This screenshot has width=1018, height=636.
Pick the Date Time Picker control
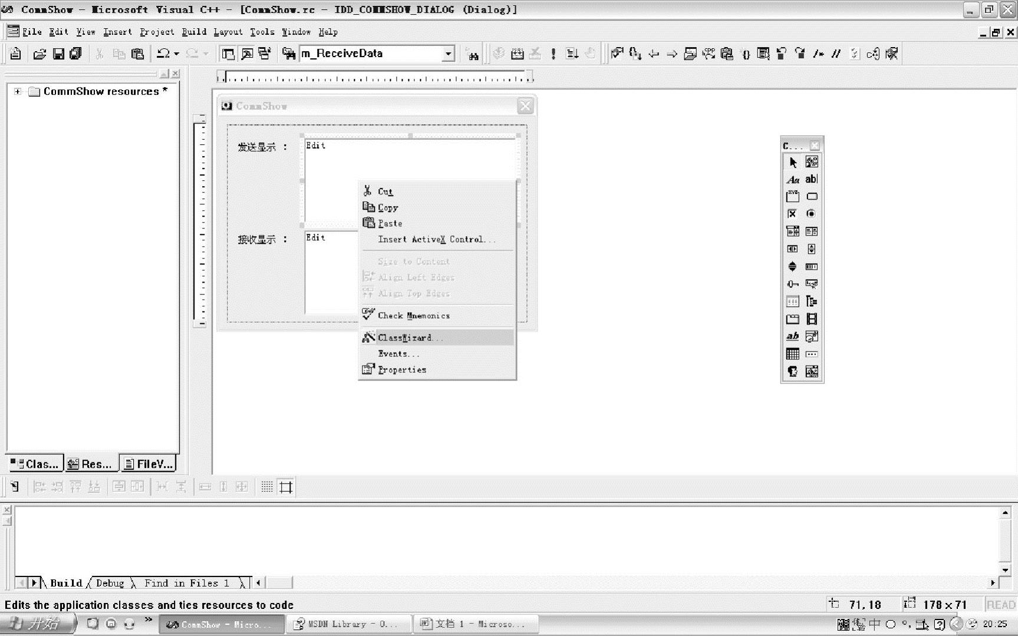click(812, 337)
